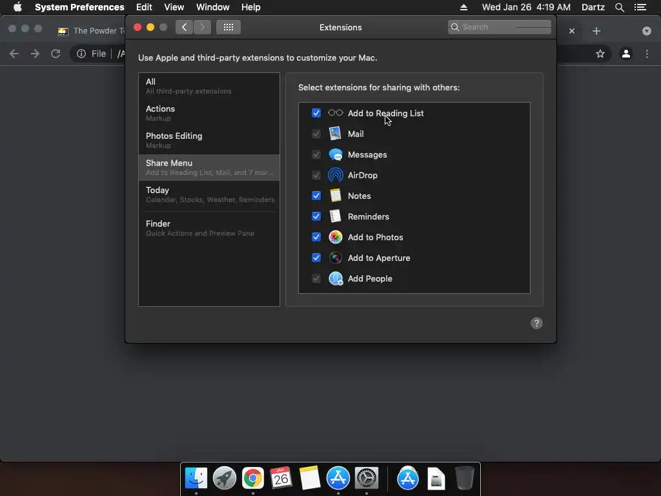Close the current Chrome tab

click(x=572, y=31)
